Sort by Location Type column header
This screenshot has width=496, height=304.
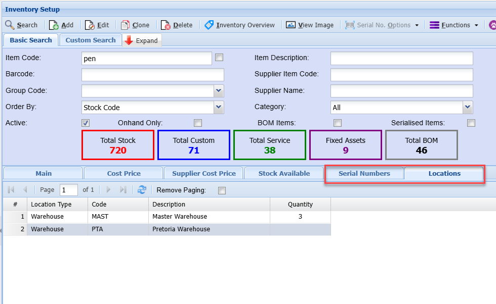[57, 204]
